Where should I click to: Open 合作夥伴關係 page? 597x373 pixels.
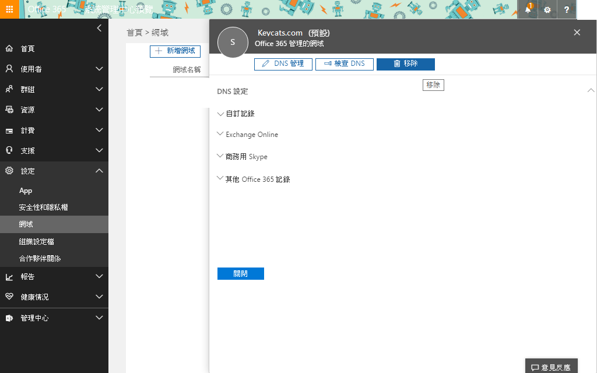pos(40,258)
